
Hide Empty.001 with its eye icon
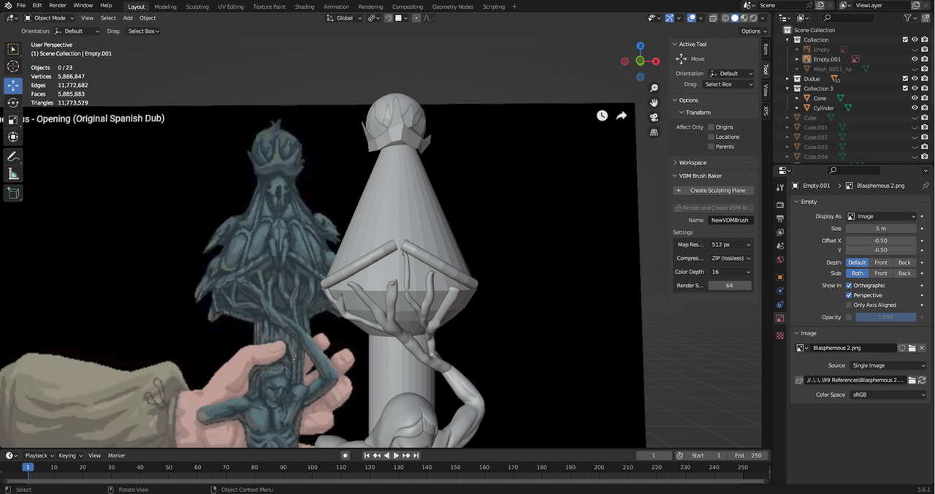pyautogui.click(x=915, y=59)
